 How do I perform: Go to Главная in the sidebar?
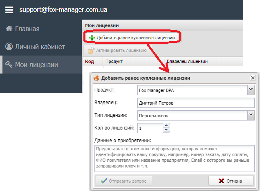(27, 29)
